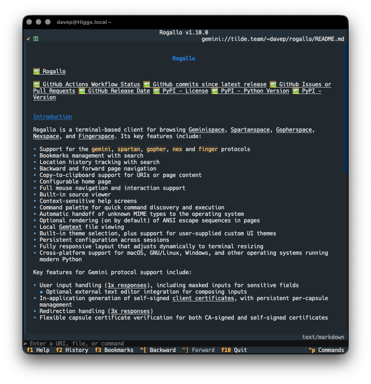The image size is (371, 384).
Task: Follow the Spartanspace link
Action: (x=250, y=130)
